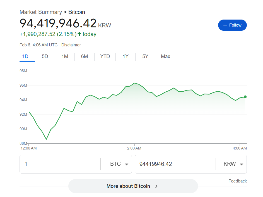Click the chevron beside More about Bitcoin
The image size is (263, 197).
[156, 186]
